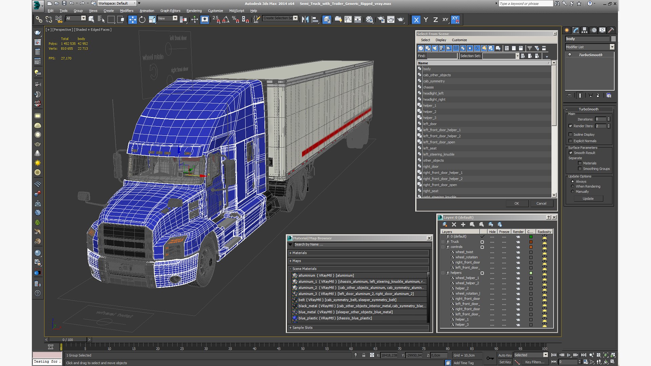Restrict to X axis button

[x=416, y=20]
